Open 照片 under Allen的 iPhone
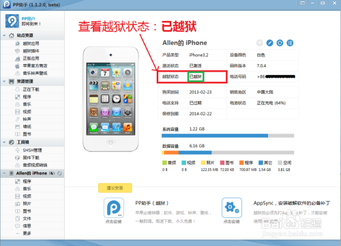 27,204
